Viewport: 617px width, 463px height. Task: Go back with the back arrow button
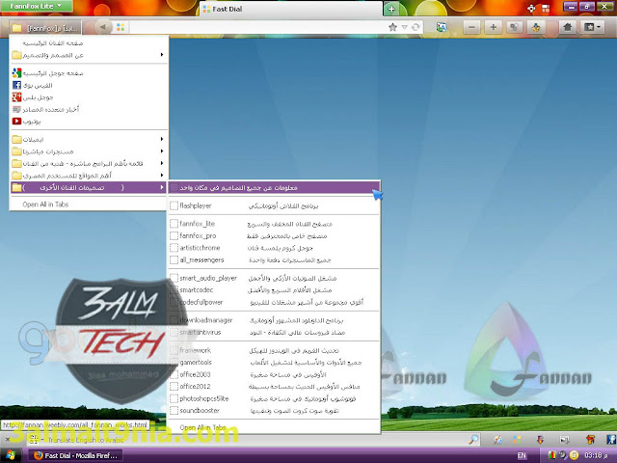coord(103,27)
